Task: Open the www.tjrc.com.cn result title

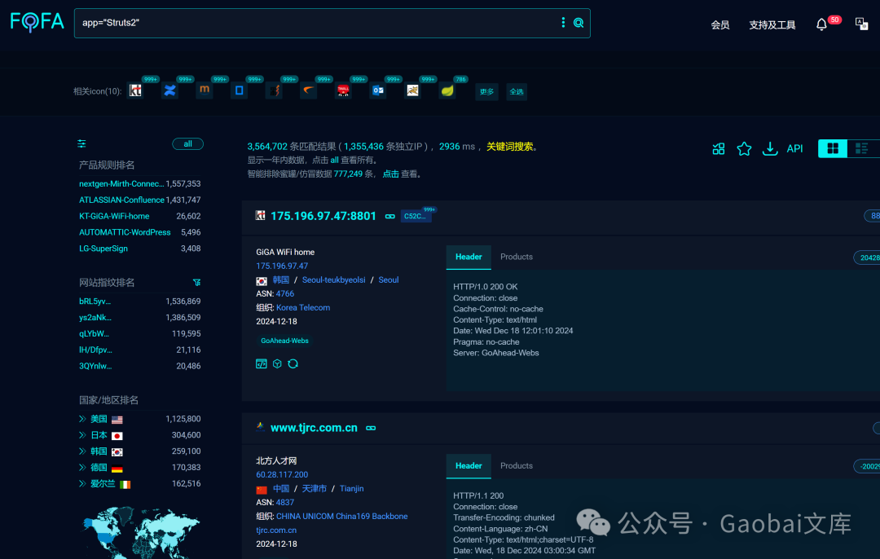Action: [x=314, y=428]
